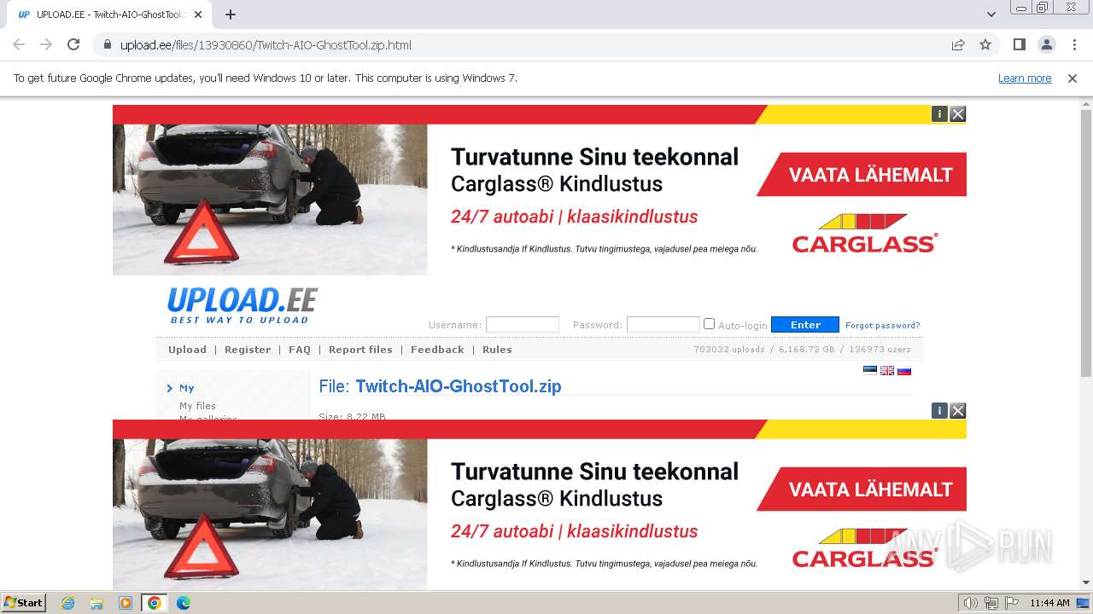Open My files sidebar link
Screen dimensions: 1093x614
[x=197, y=406]
